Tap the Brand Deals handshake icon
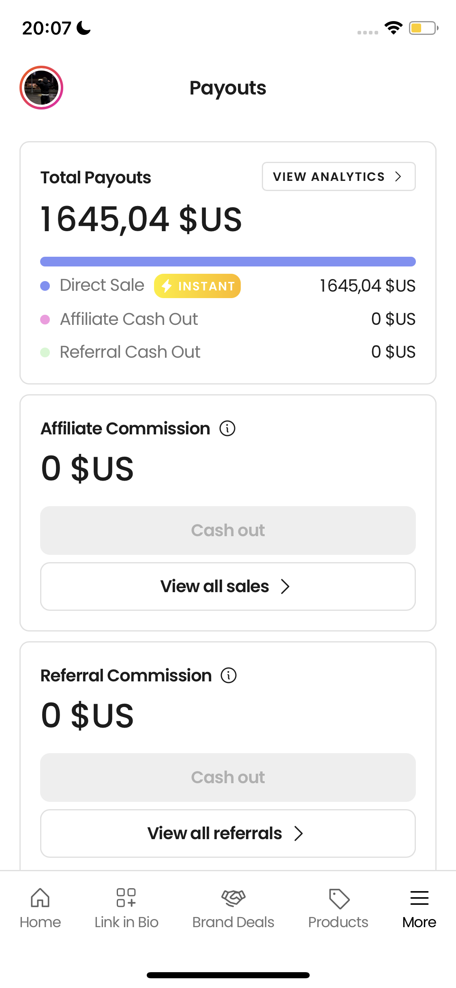The width and height of the screenshot is (456, 988). [x=233, y=898]
